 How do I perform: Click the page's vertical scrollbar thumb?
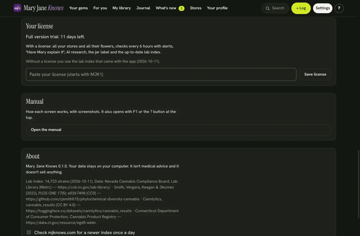358,184
